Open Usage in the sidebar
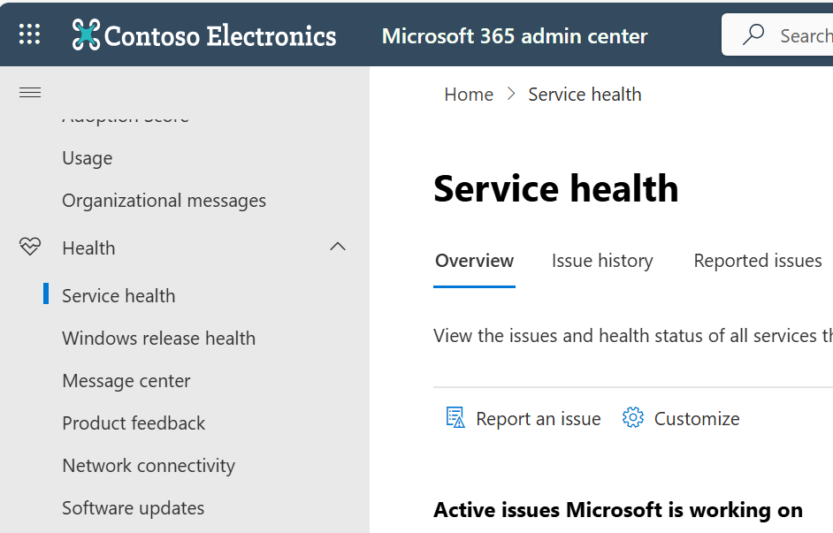833x533 pixels. point(88,158)
